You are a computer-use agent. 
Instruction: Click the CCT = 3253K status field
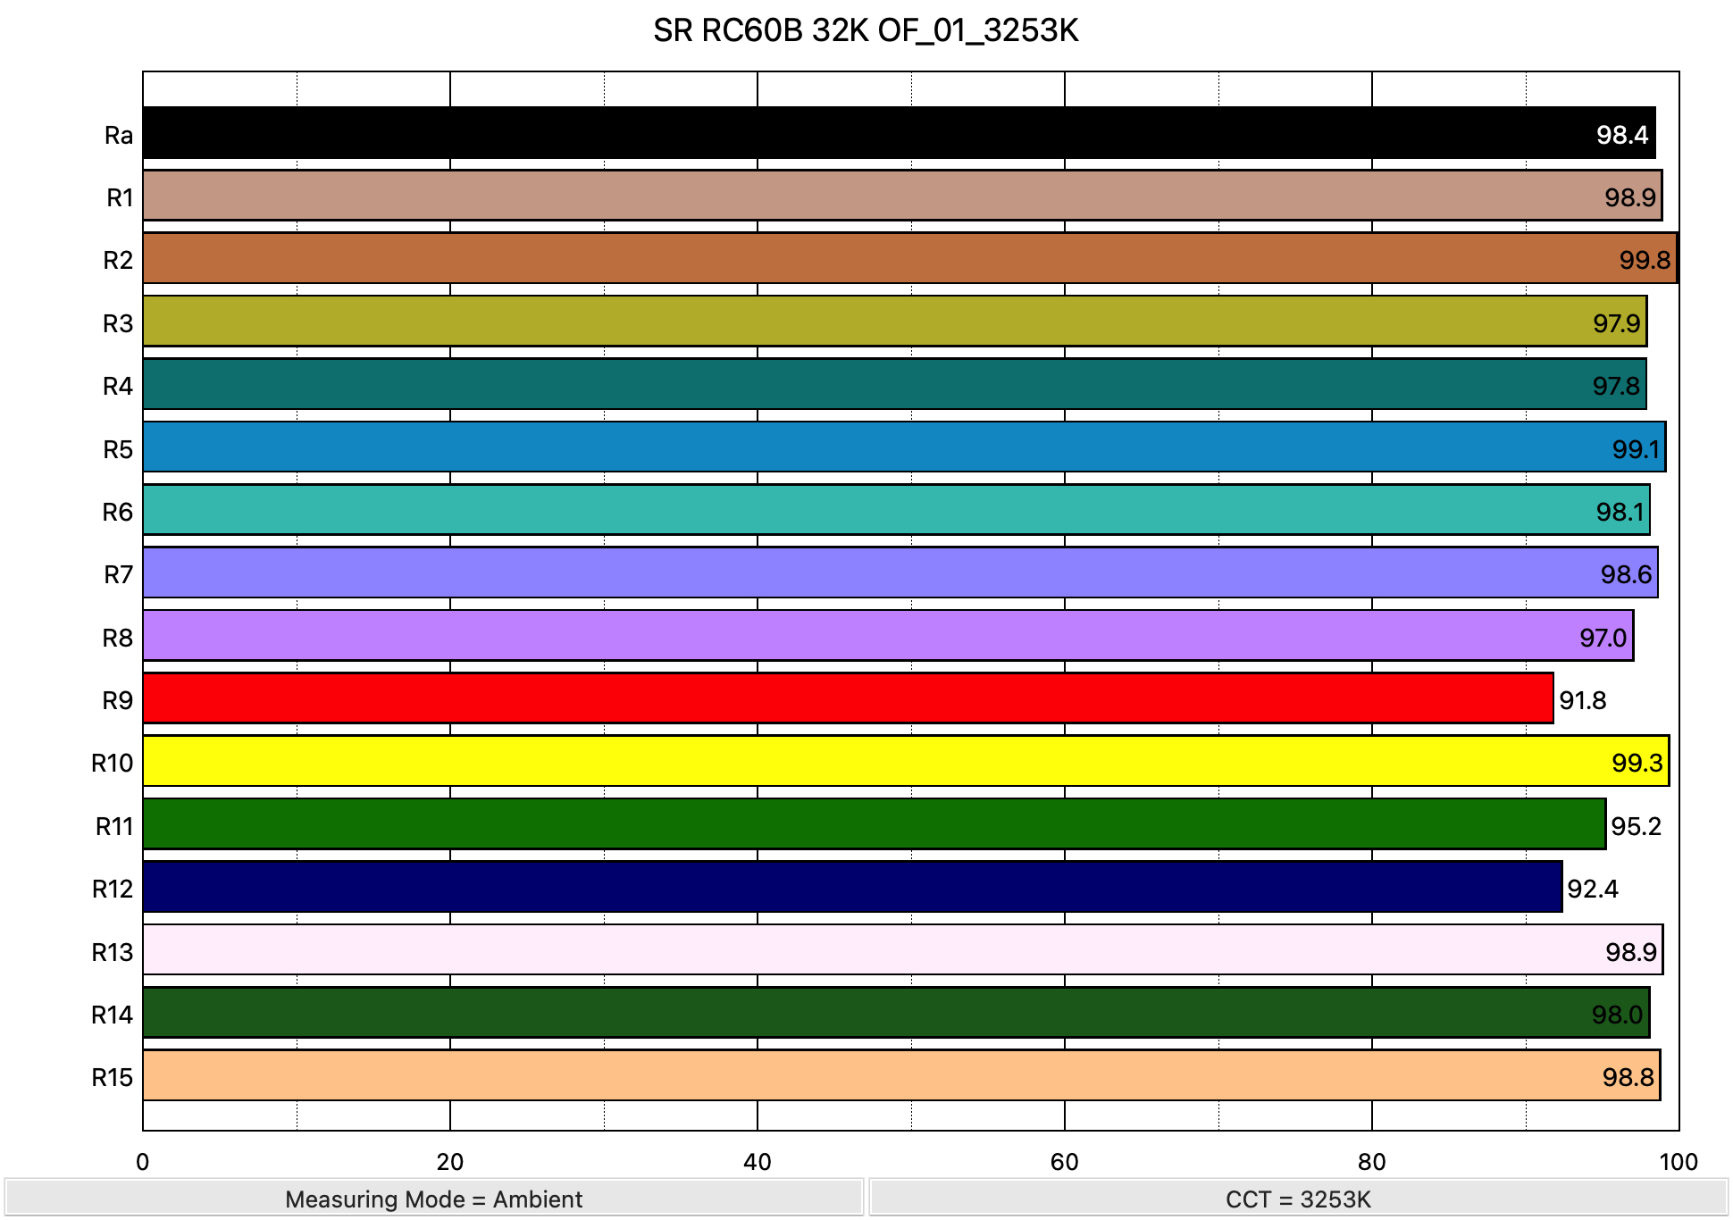[1298, 1199]
